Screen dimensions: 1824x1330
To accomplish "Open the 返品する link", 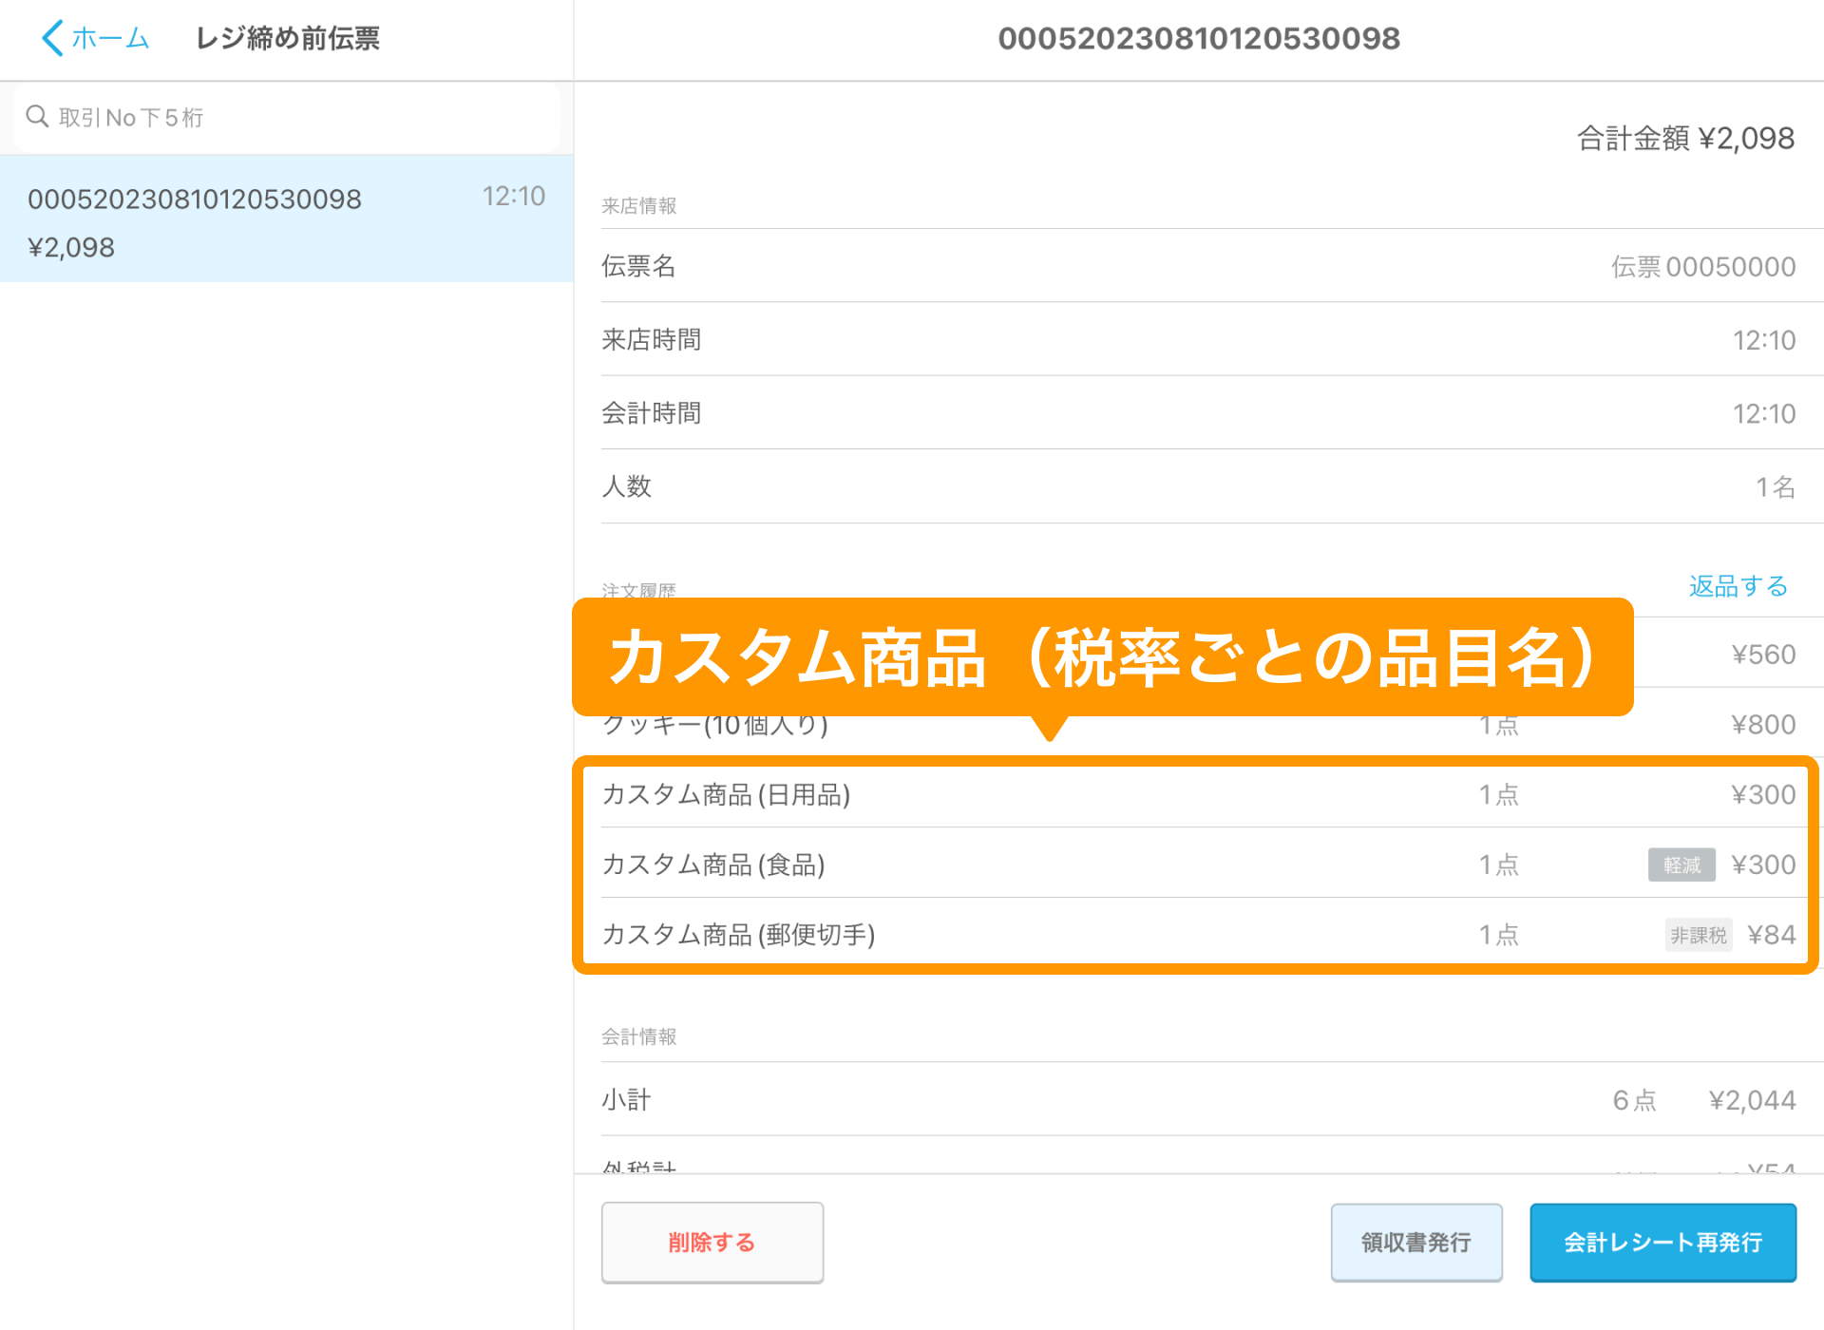I will pos(1738,586).
